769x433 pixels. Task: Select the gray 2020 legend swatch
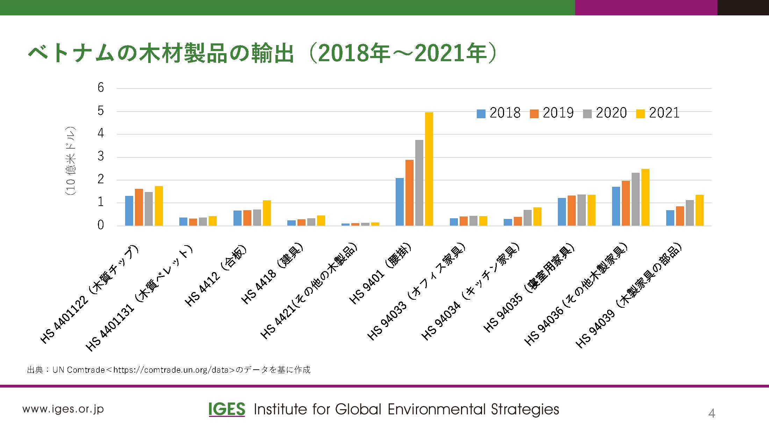point(587,114)
